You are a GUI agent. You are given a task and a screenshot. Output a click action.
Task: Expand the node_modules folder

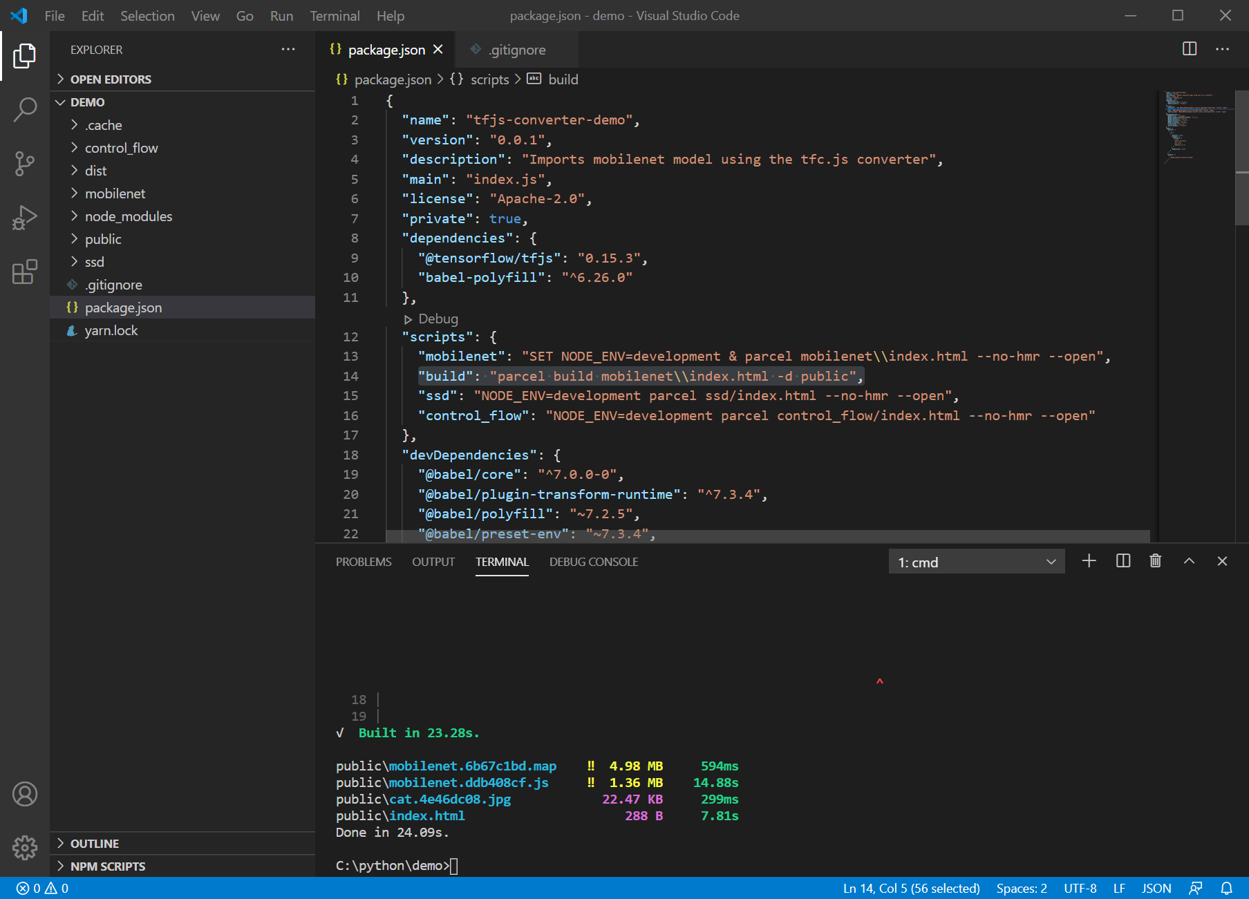click(x=182, y=216)
